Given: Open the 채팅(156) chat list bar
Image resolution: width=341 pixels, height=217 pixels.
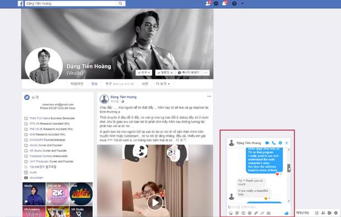Looking at the screenshot, I should tap(302, 213).
